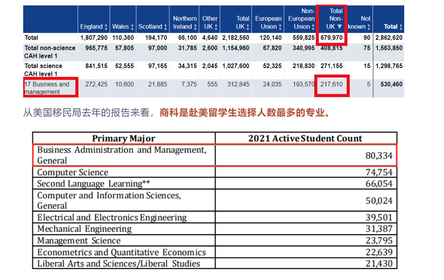Click the bold orange Chinese sentence
This screenshot has width=444, height=280.
[245, 113]
